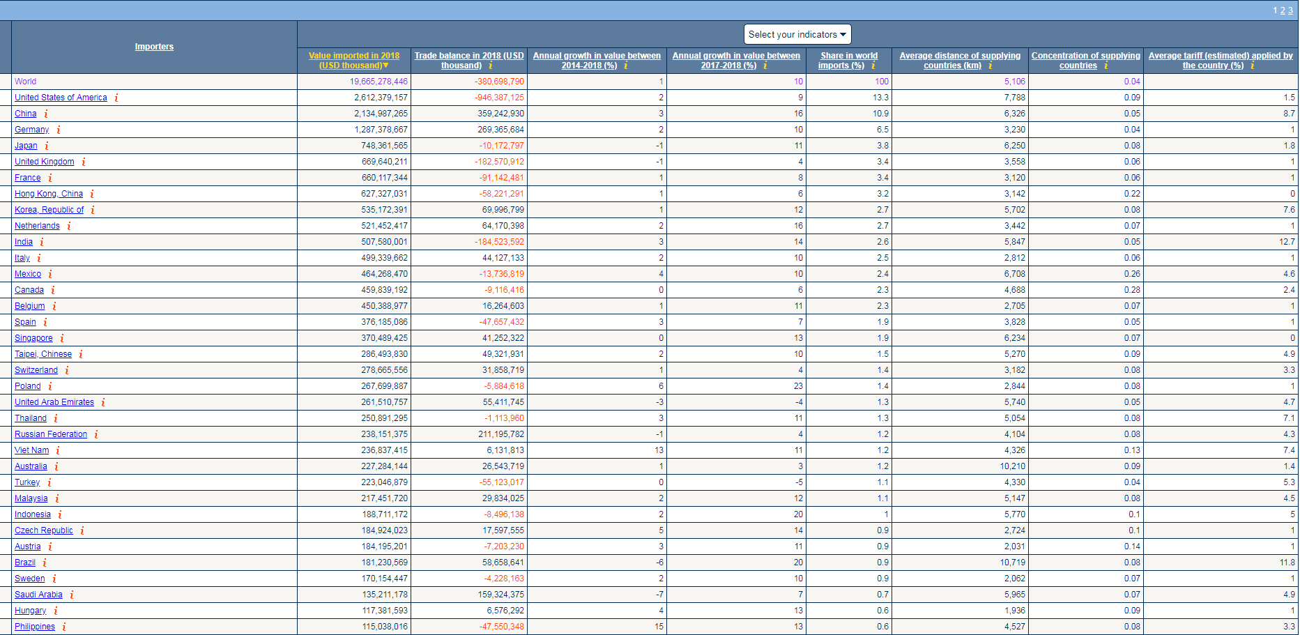This screenshot has width=1300, height=635.
Task: Open the Mexico country link
Action: [x=28, y=274]
